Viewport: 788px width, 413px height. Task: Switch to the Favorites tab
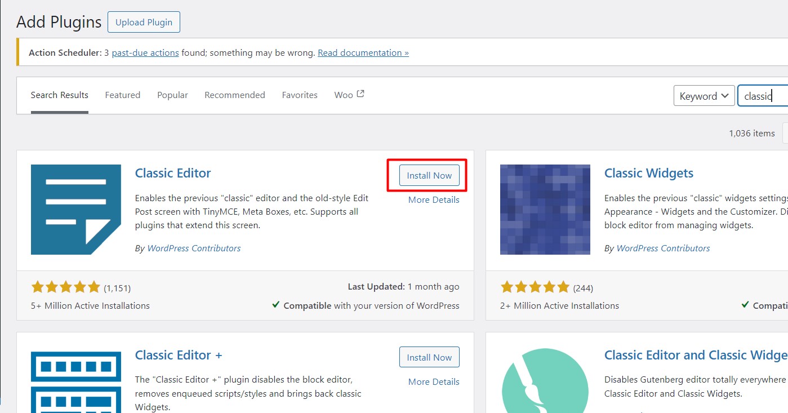[x=300, y=95]
